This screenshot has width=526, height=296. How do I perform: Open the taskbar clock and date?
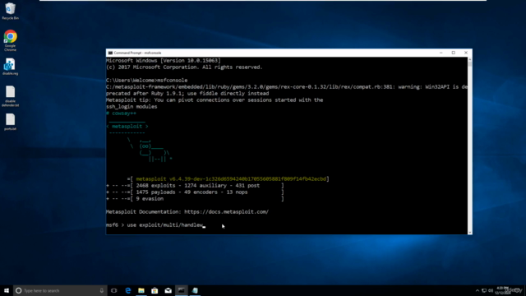tap(502, 290)
